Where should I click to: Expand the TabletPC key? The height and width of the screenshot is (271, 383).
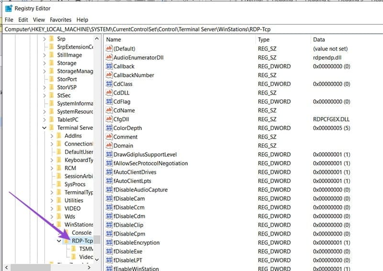coord(44,120)
